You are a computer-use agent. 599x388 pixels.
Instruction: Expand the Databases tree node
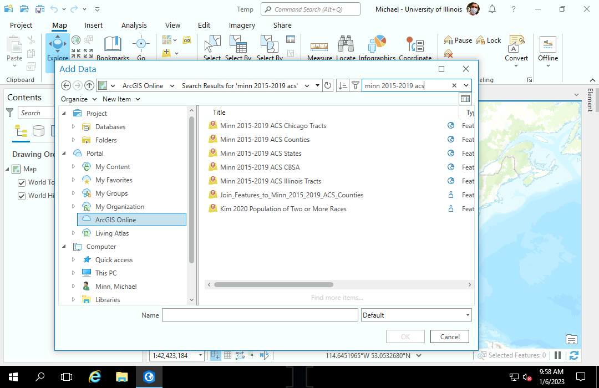pos(73,127)
